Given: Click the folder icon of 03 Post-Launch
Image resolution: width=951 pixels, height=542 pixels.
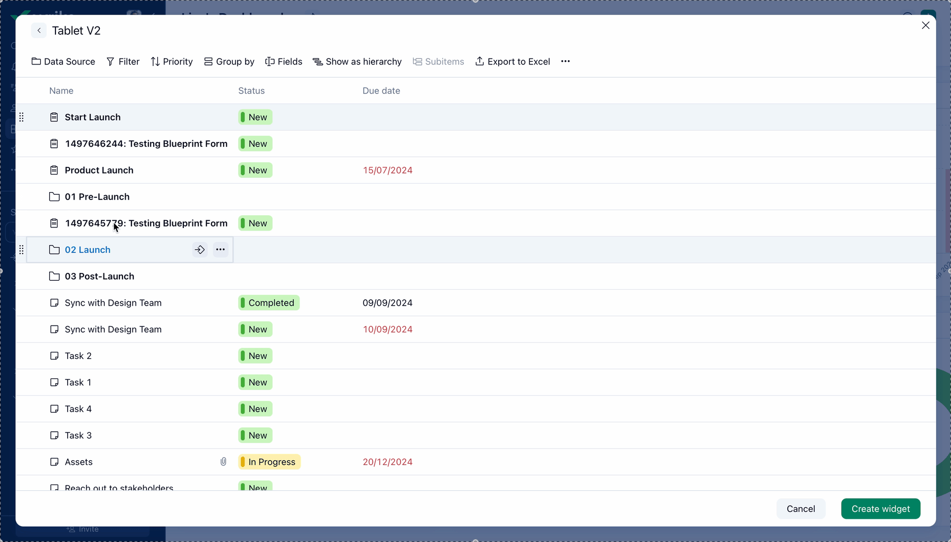Looking at the screenshot, I should point(54,276).
